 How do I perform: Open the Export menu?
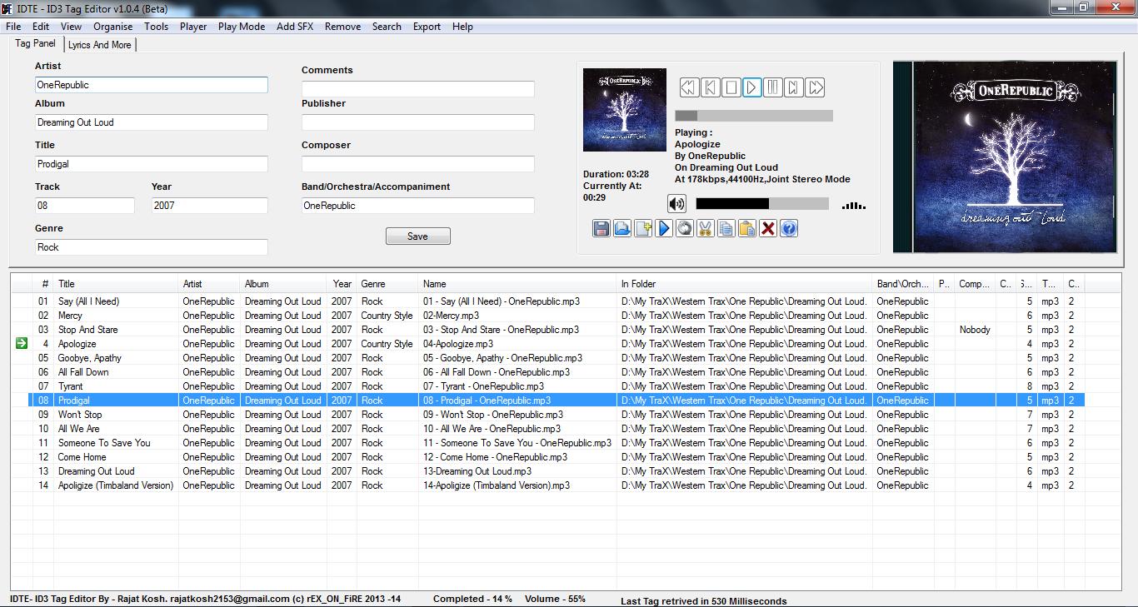[427, 26]
